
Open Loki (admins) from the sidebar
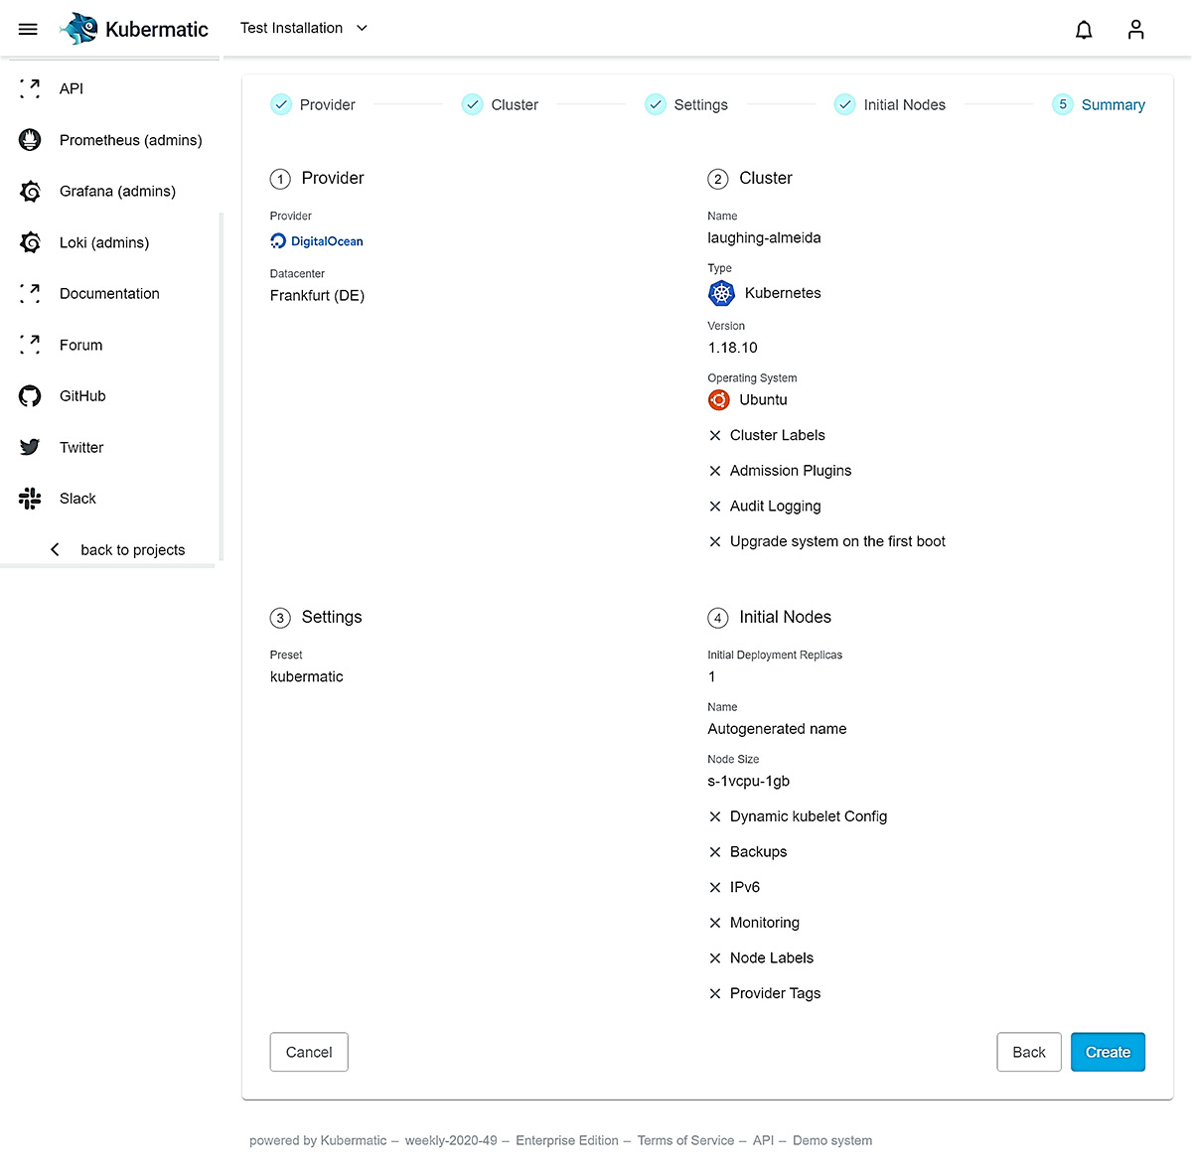pyautogui.click(x=102, y=242)
